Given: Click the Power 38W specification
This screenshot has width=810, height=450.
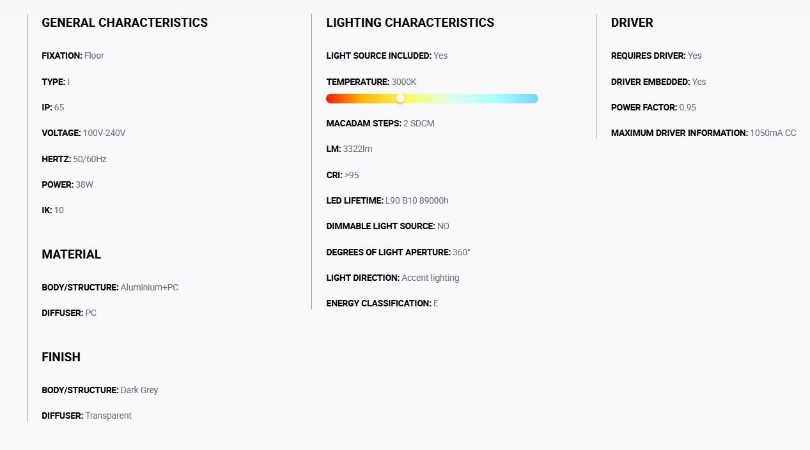Looking at the screenshot, I should [68, 184].
